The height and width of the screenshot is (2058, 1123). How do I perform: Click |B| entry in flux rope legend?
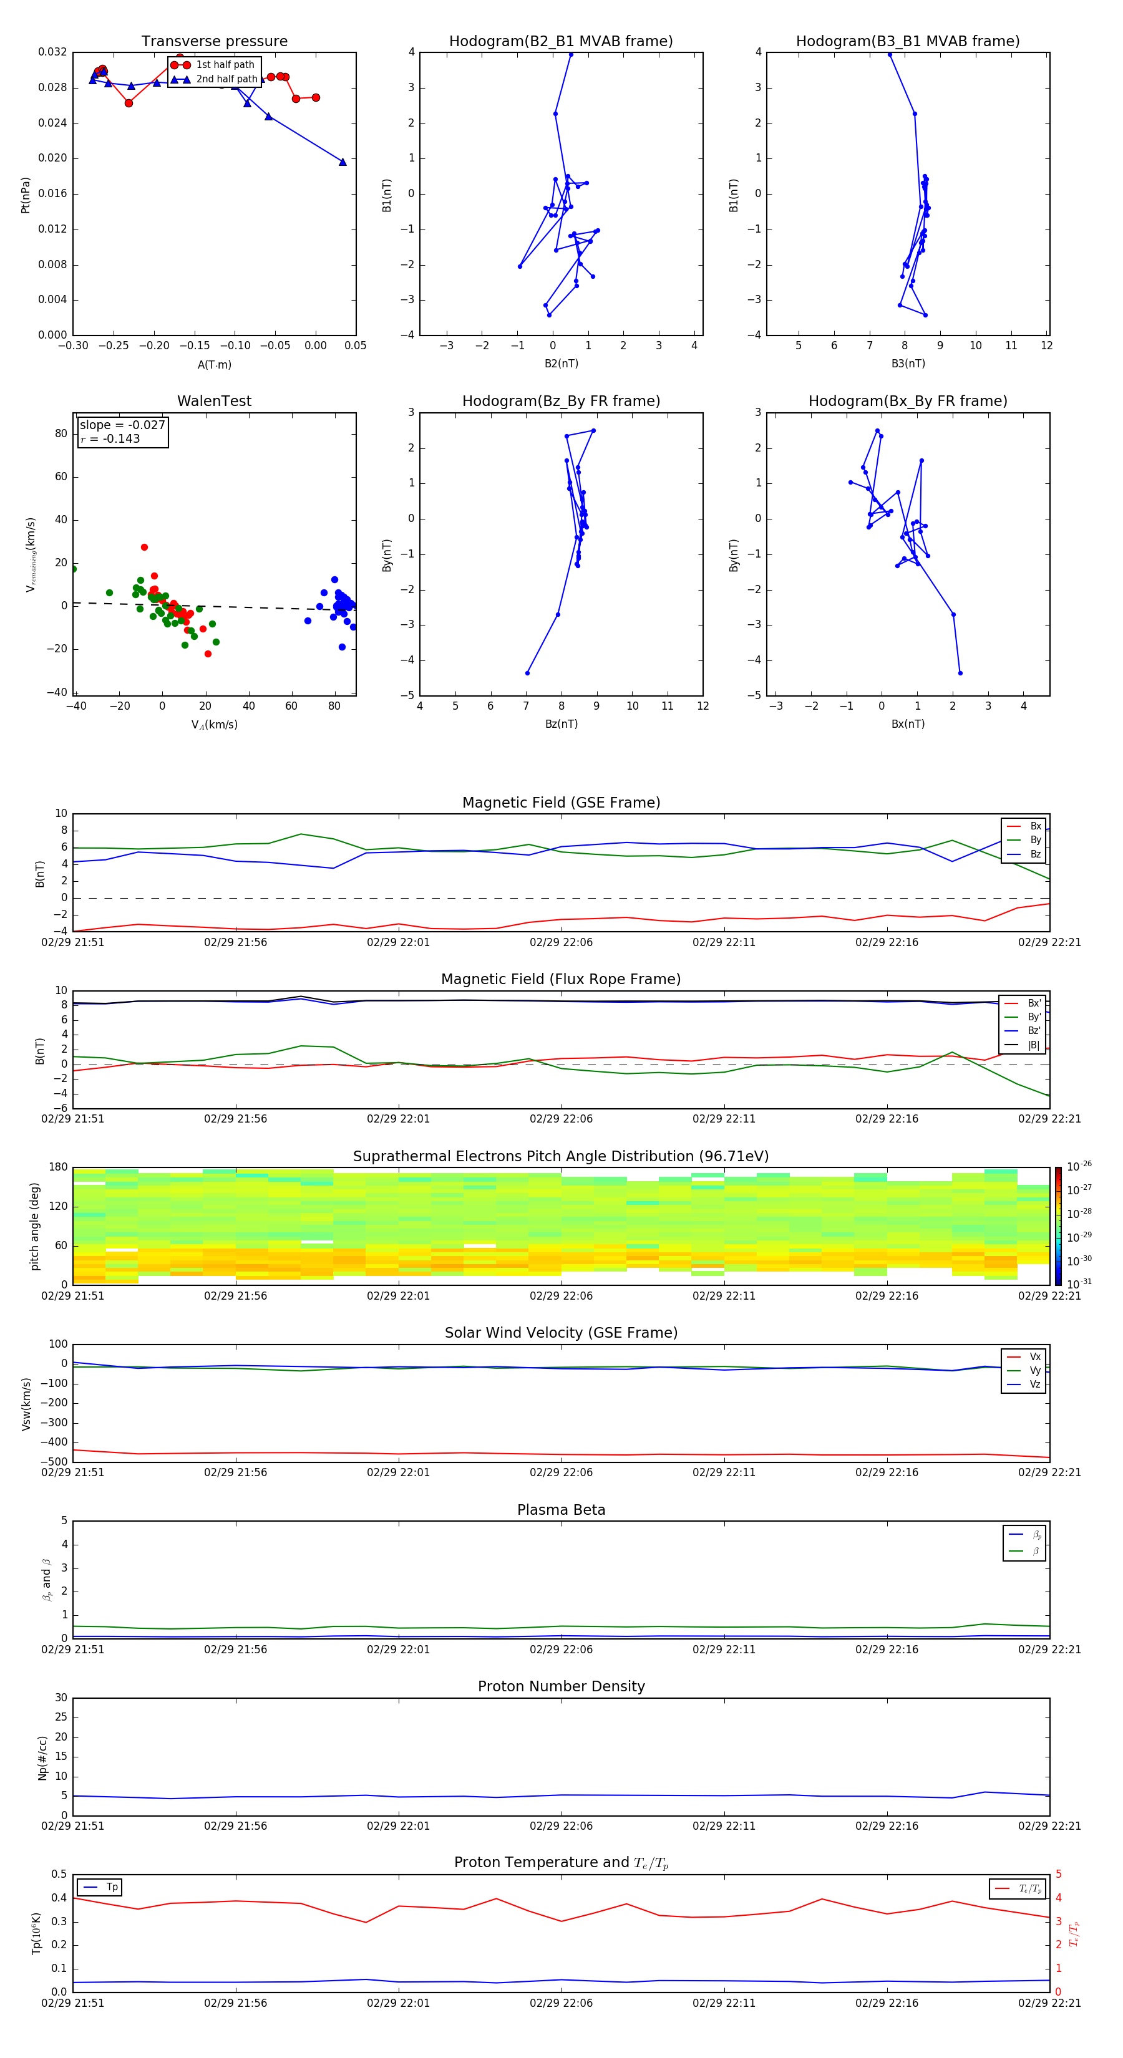[x=1023, y=1045]
